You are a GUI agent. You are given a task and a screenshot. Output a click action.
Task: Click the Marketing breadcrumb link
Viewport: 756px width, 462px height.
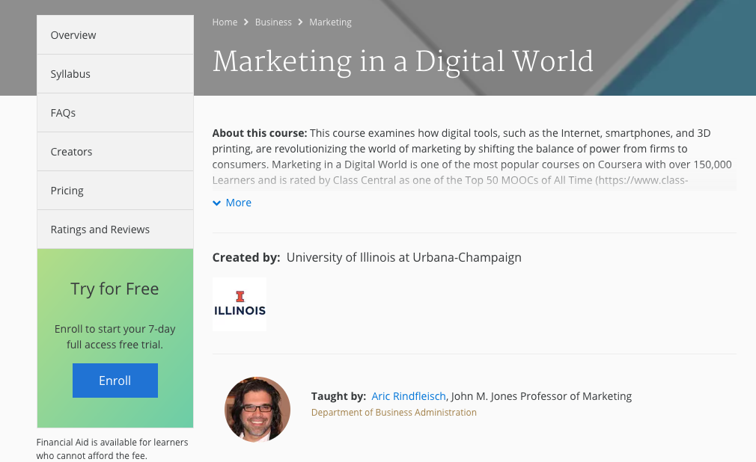330,22
